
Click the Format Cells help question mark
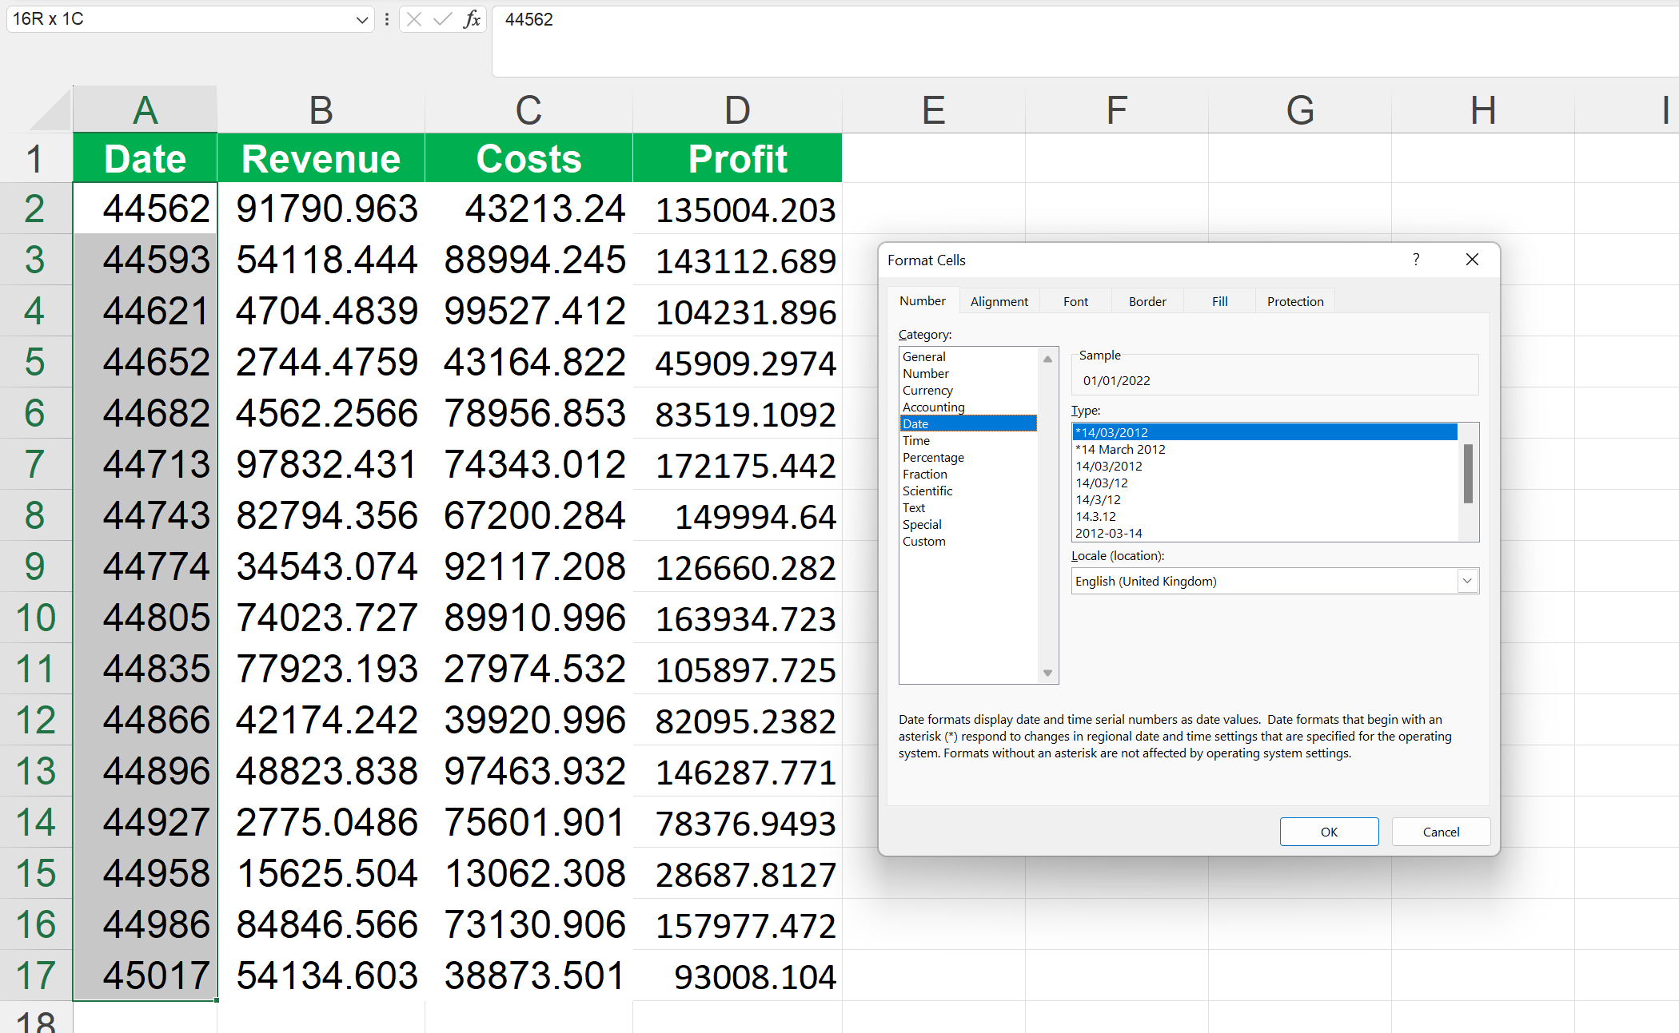point(1416,260)
